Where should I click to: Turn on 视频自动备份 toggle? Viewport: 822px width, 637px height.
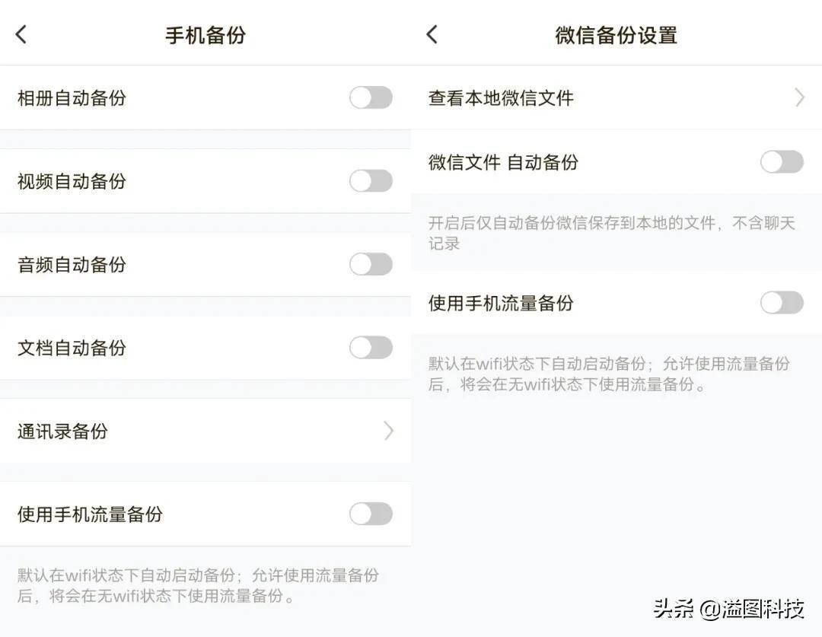[x=371, y=181]
